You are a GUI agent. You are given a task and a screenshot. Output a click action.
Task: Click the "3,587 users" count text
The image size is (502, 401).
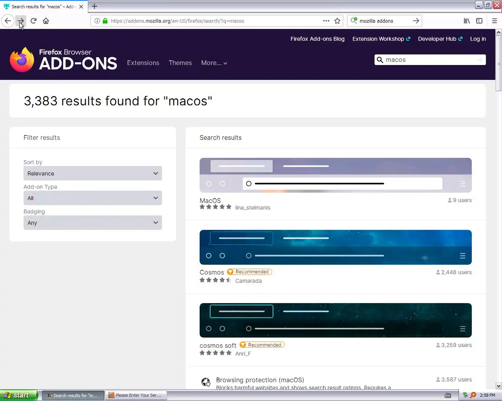(x=457, y=379)
